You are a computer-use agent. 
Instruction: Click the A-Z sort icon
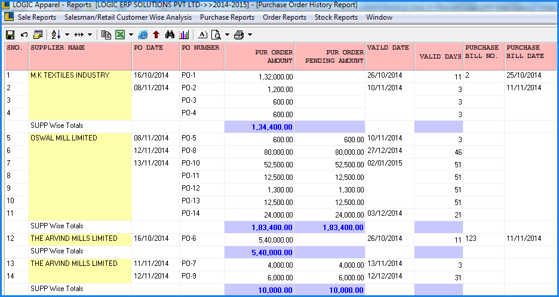(56, 35)
